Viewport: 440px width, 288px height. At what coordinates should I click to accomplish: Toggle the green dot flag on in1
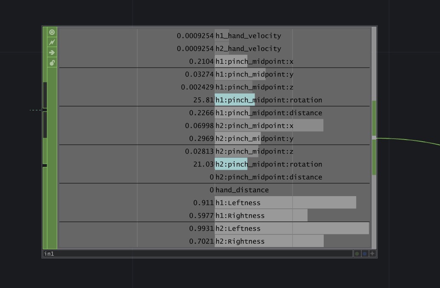pos(357,254)
